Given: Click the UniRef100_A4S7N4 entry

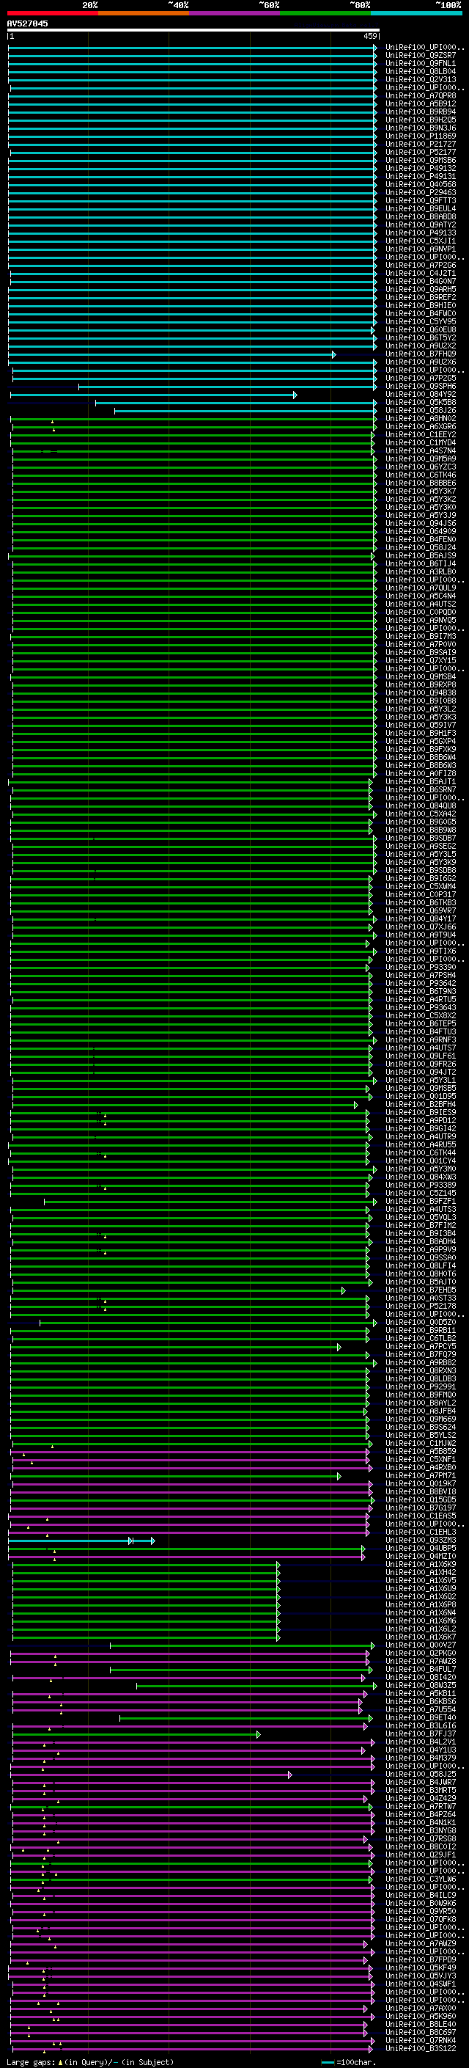Looking at the screenshot, I should [421, 451].
